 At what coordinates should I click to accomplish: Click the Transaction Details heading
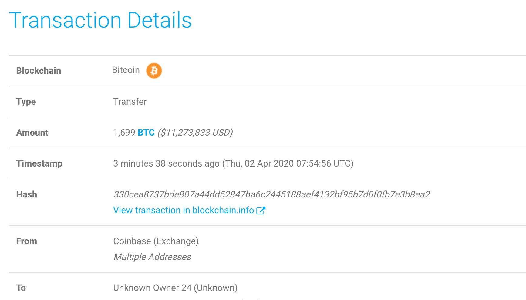click(100, 20)
